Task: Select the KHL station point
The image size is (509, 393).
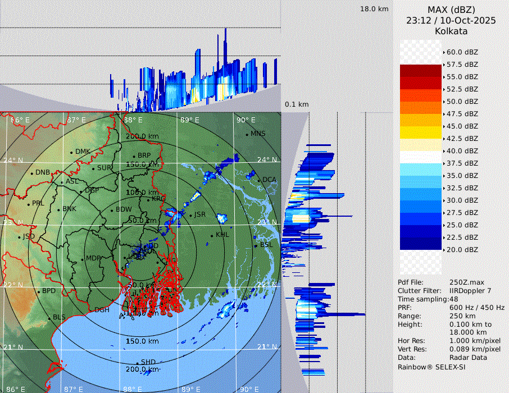Action: pos(212,235)
